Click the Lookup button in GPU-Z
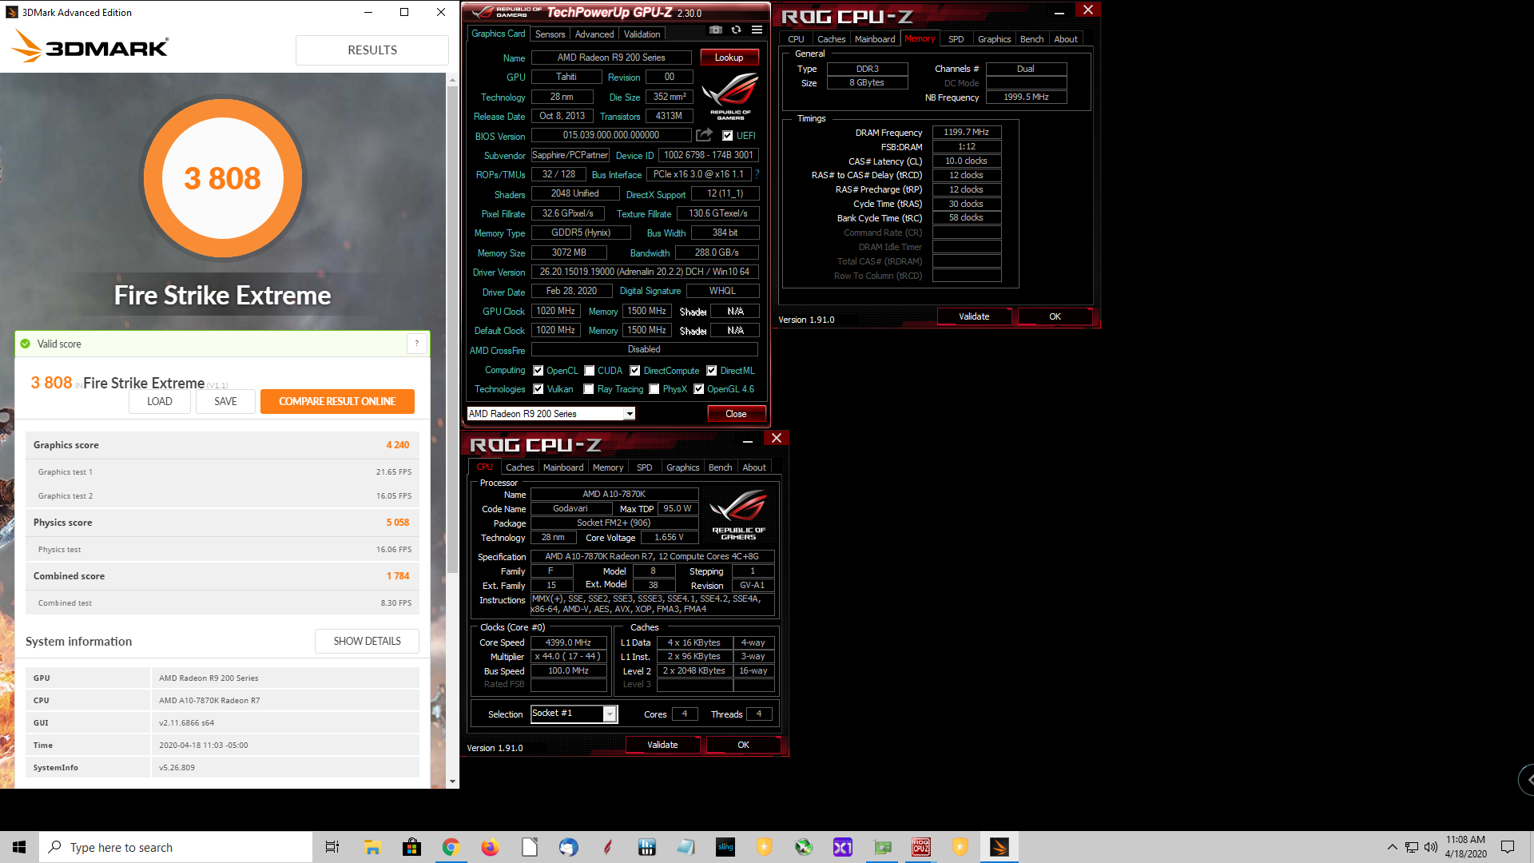This screenshot has height=863, width=1534. (729, 58)
